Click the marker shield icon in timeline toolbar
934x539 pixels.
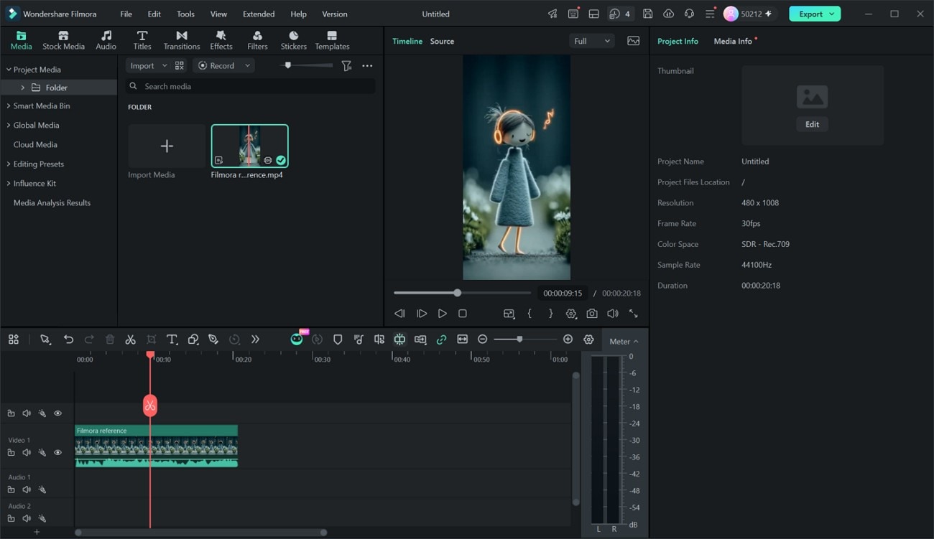[338, 339]
